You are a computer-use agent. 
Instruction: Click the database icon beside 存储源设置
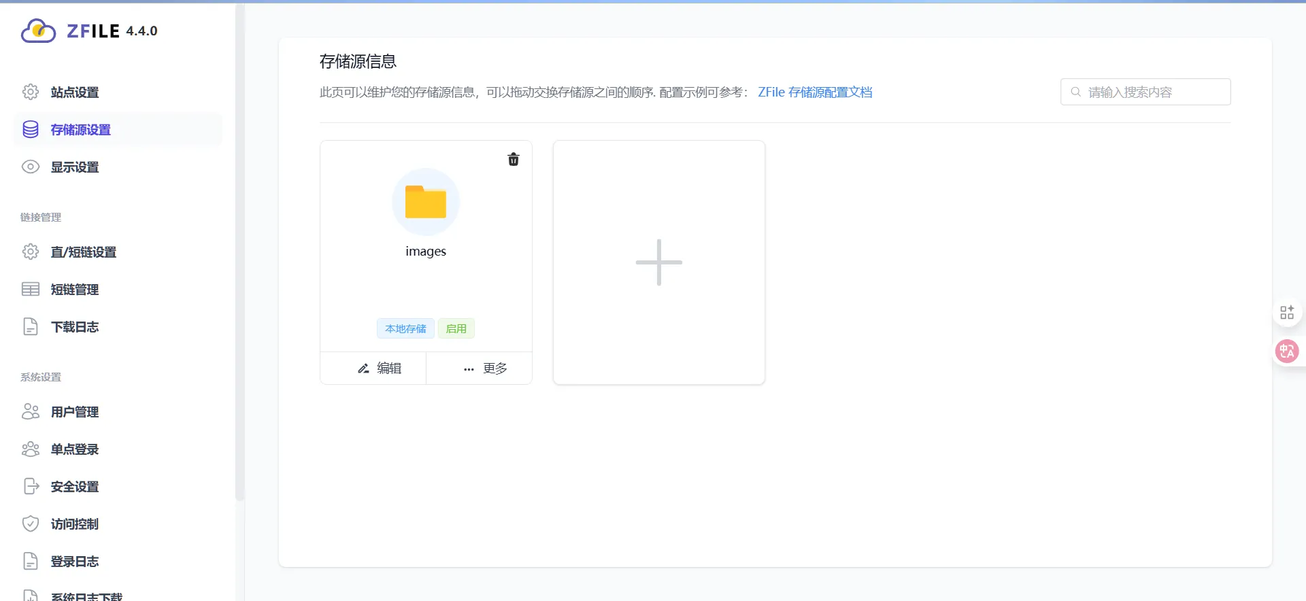tap(31, 129)
